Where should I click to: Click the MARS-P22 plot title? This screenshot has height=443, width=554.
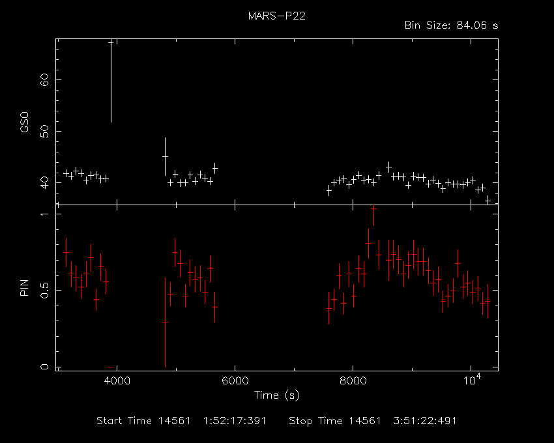click(276, 16)
